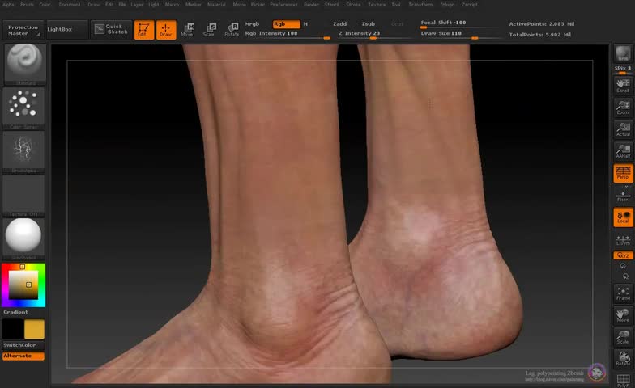Open the Texture Off slot
The image size is (635, 388).
(23, 196)
